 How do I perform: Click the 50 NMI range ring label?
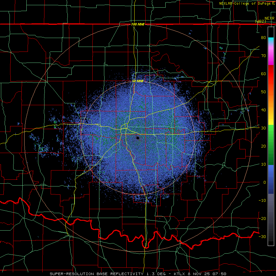138,81
